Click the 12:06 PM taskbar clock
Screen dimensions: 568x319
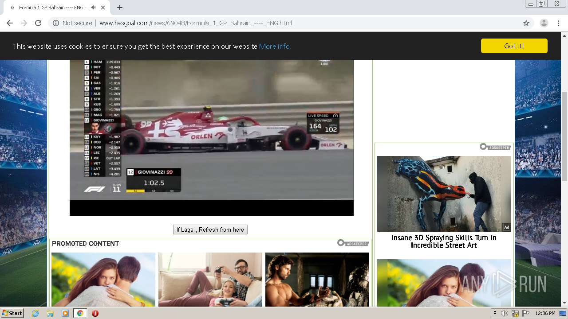[545, 313]
